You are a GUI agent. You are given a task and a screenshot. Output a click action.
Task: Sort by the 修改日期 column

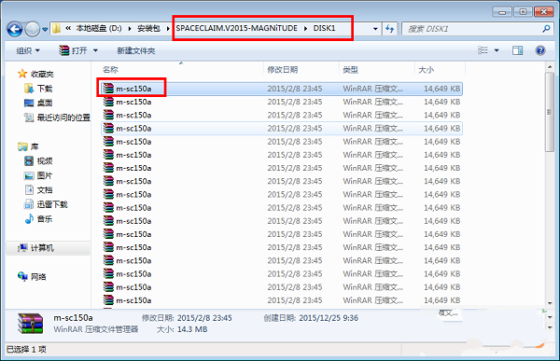[283, 70]
